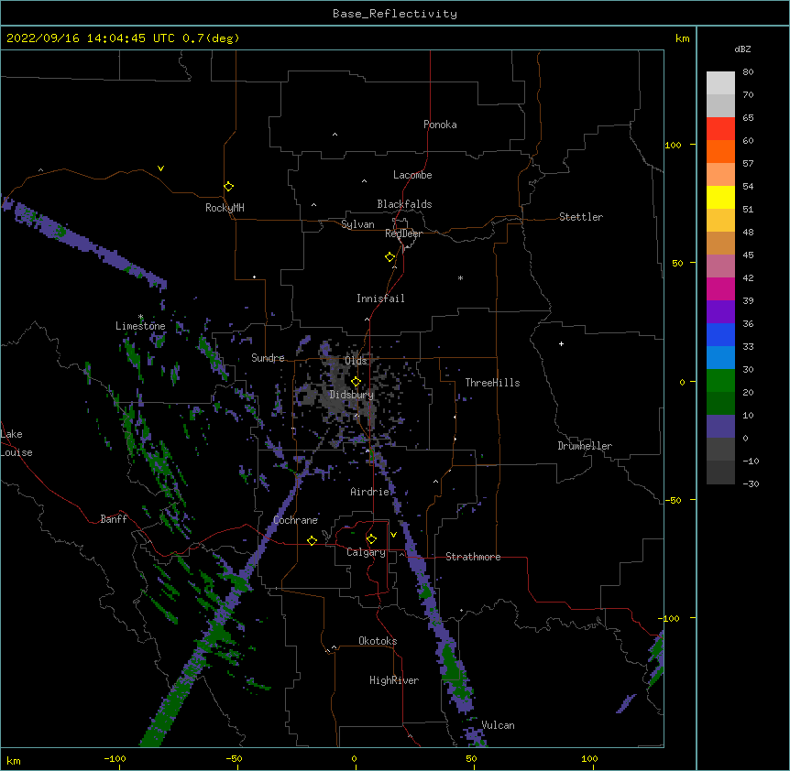The width and height of the screenshot is (790, 771).
Task: Click the 80 value on the dBZ scale
Action: point(748,72)
